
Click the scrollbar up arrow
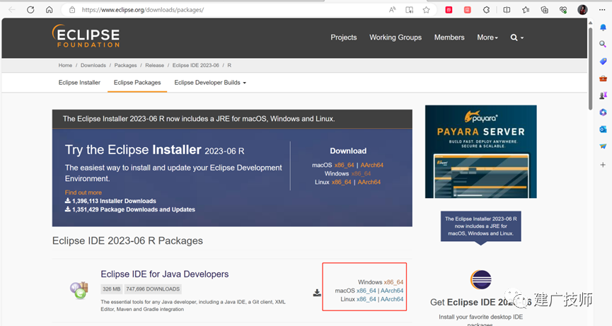pos(590,23)
